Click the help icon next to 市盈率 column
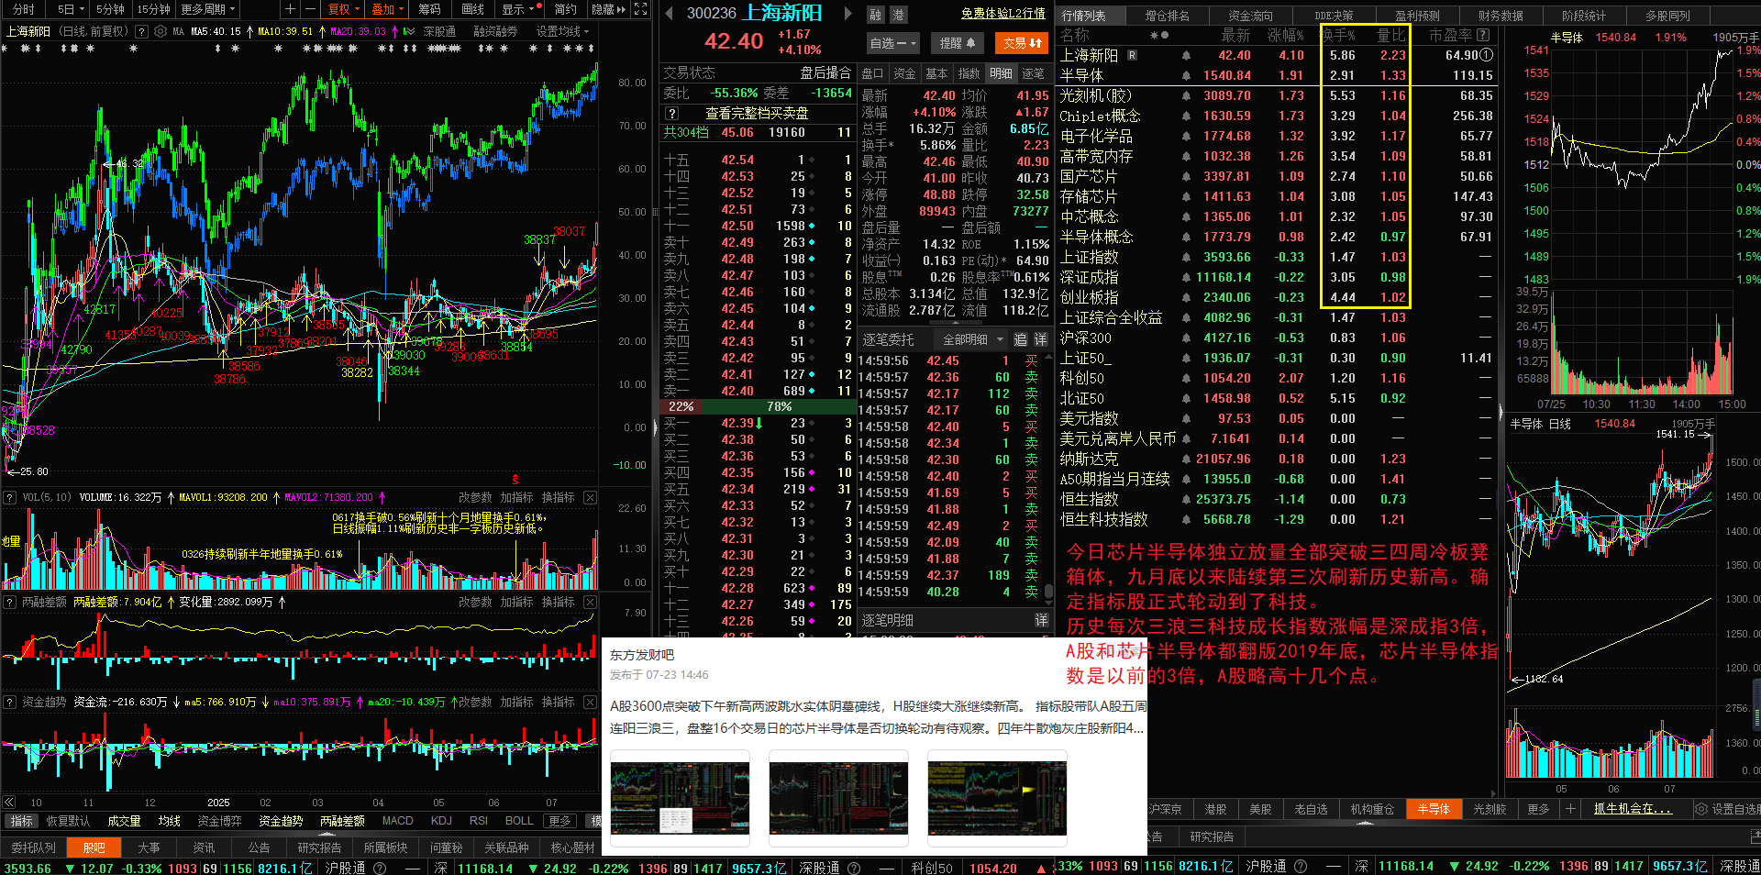The height and width of the screenshot is (875, 1761). click(1483, 35)
